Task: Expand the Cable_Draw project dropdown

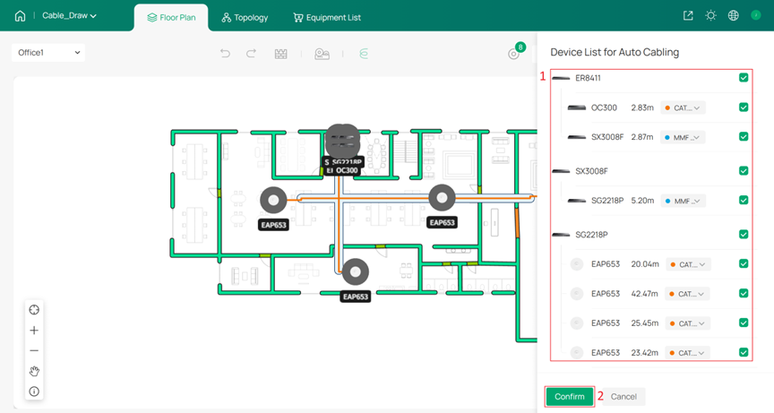Action: (69, 16)
